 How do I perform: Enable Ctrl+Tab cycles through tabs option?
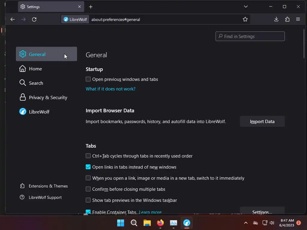pyautogui.click(x=88, y=156)
